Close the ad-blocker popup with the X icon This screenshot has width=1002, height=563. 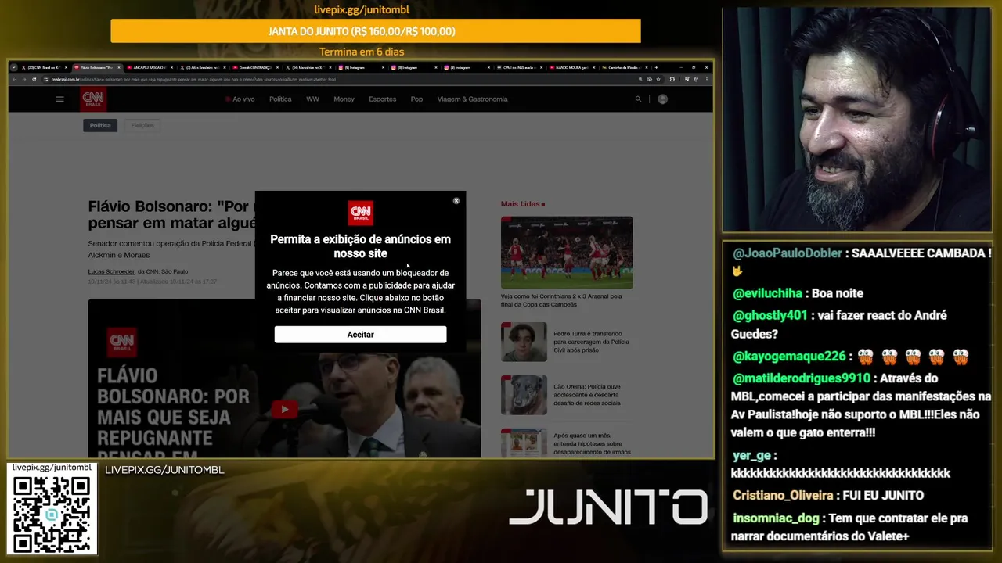click(x=456, y=201)
